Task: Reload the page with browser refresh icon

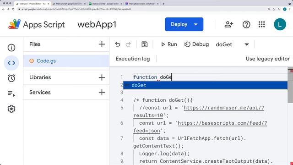Action: point(13,9)
